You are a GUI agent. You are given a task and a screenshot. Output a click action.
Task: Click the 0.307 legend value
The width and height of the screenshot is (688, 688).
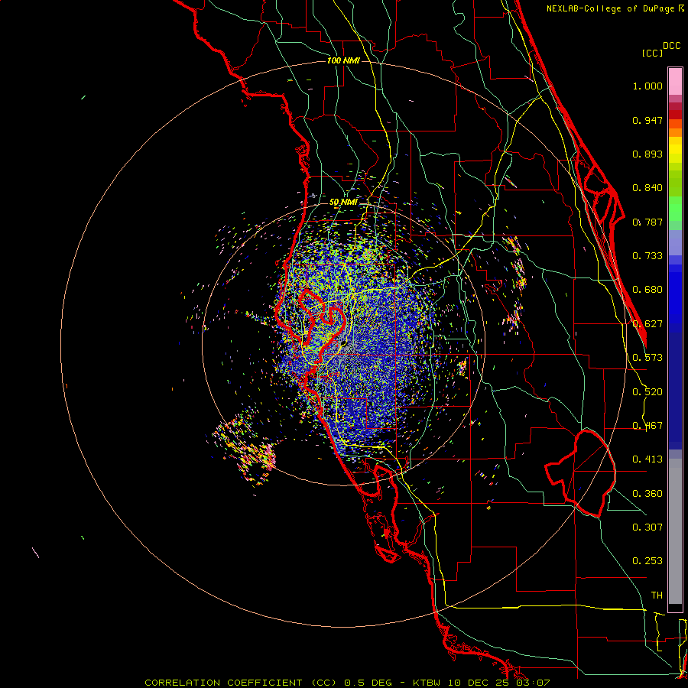647,527
